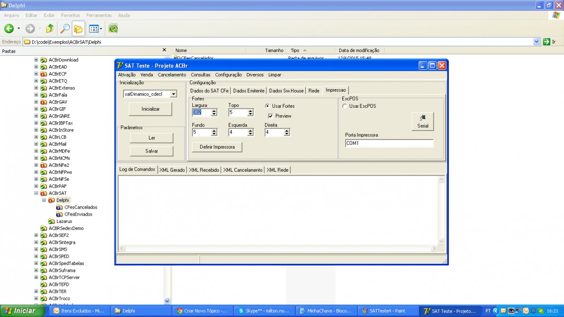Collapse the Delphi tree node
The width and height of the screenshot is (564, 317).
tap(44, 200)
